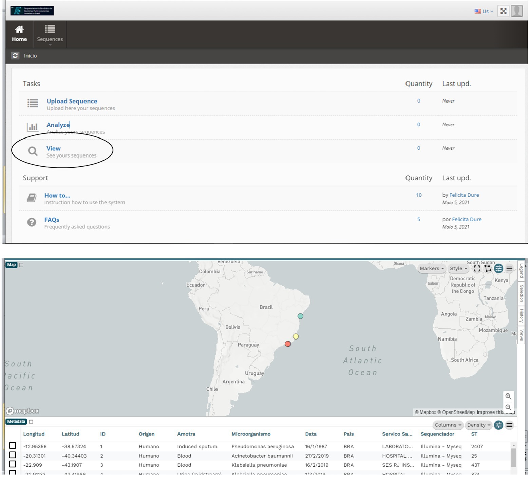
Task: Click the refresh icon beside Inicio
Action: tap(15, 55)
